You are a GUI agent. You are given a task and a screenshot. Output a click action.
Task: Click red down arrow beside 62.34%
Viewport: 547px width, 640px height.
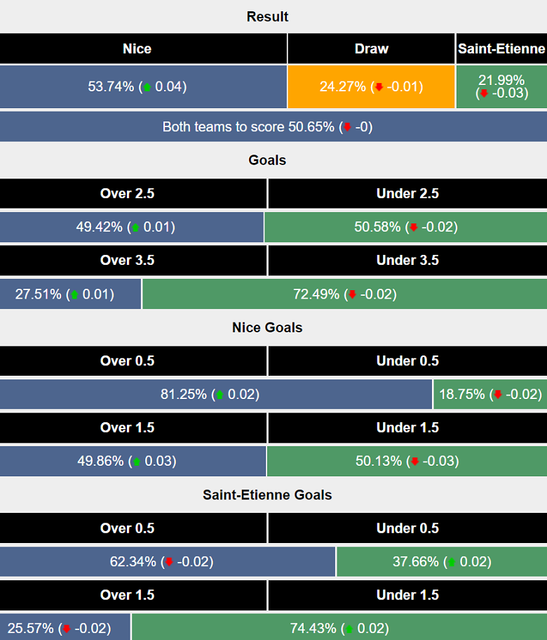tap(168, 562)
